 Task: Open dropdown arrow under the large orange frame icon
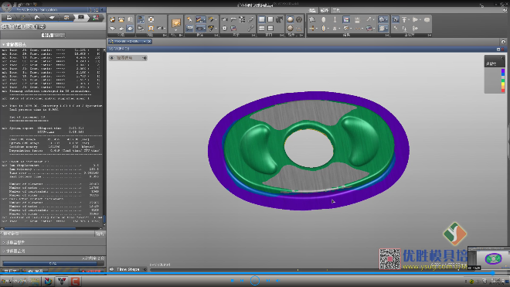176,31
